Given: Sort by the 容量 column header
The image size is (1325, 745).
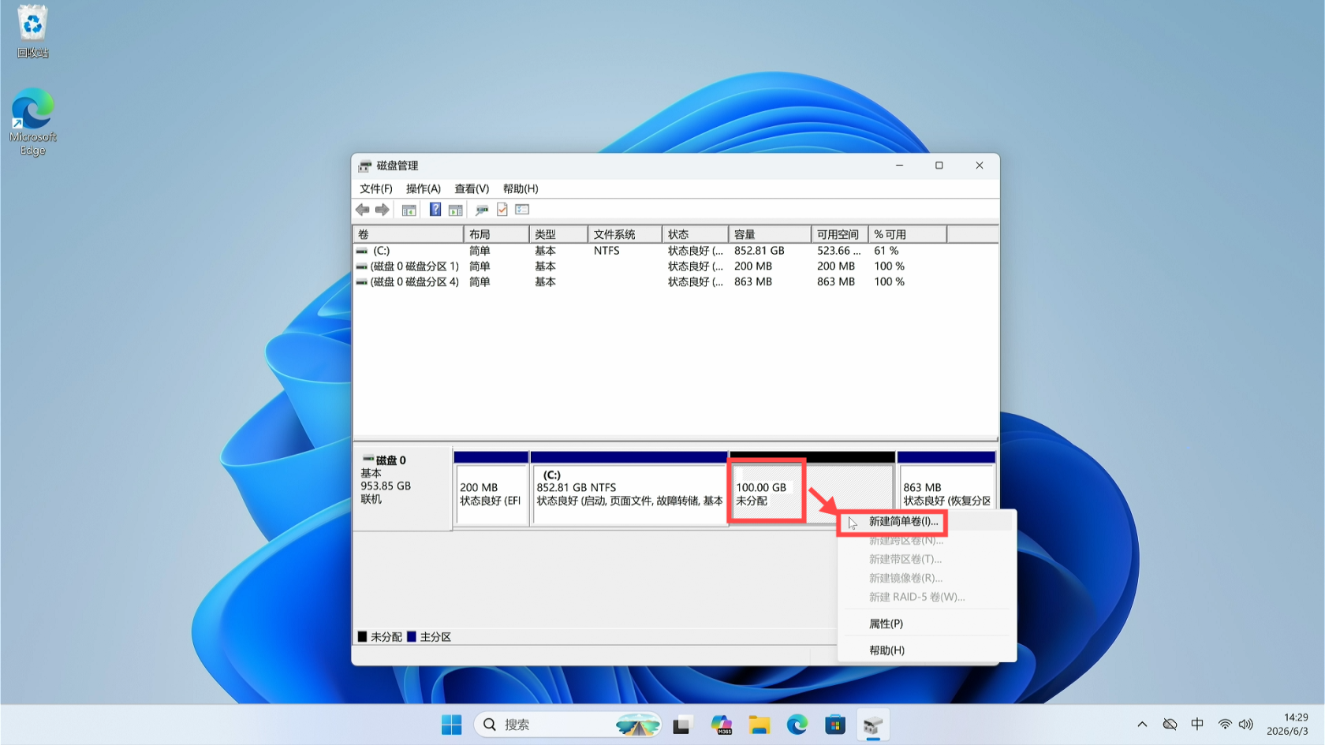Looking at the screenshot, I should [x=771, y=235].
